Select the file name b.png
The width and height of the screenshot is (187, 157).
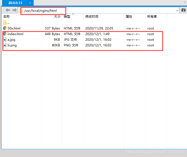(12, 45)
